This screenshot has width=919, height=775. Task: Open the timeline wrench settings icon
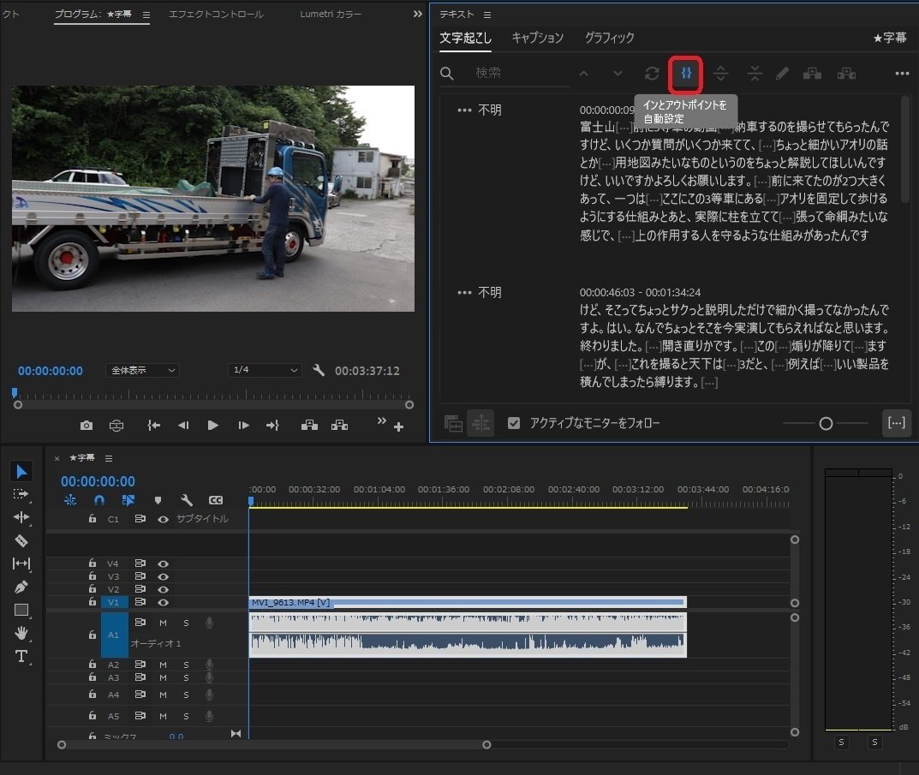pos(187,500)
